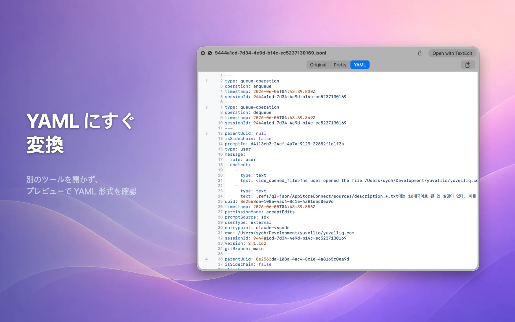
Task: Click the subtitle 'プレビューで YAML 形式を確認'
Action: 81,191
